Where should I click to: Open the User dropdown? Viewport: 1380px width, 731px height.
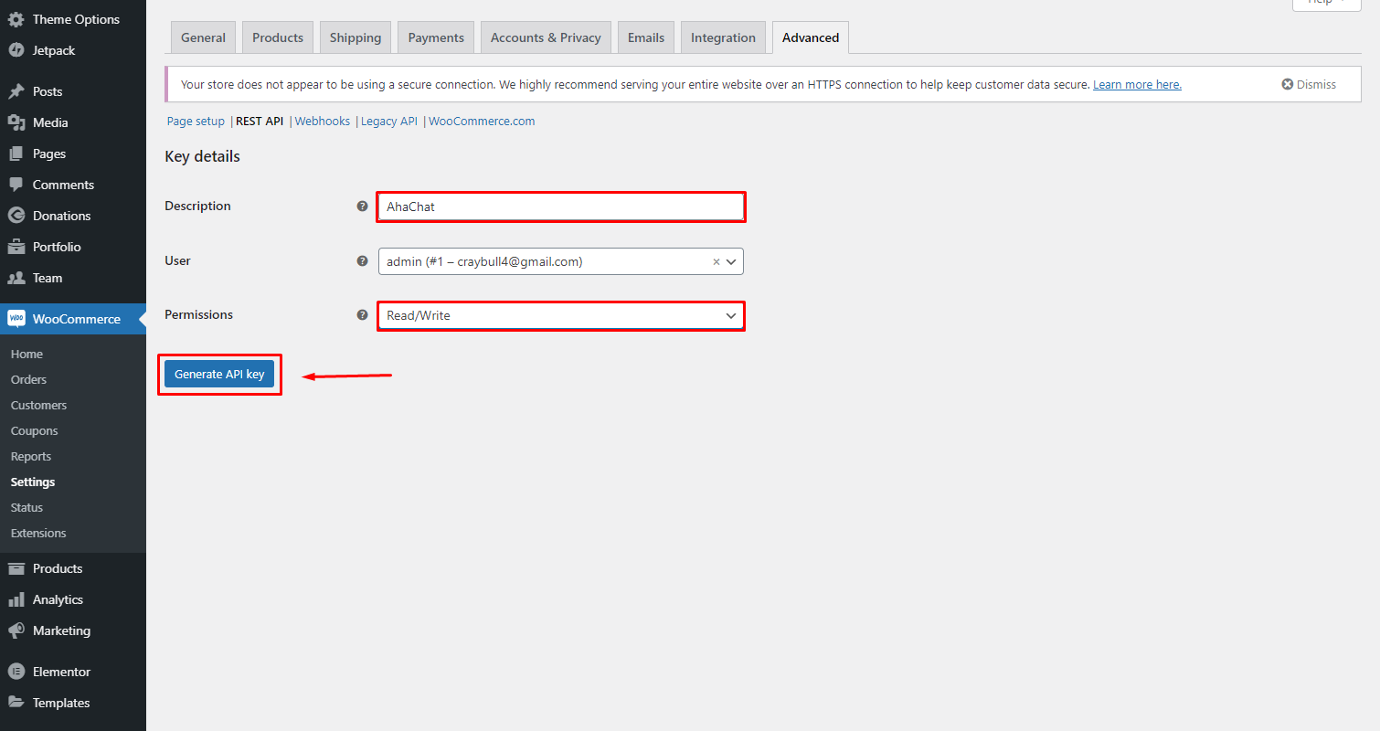click(561, 261)
